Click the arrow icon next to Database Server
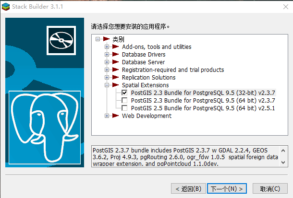The height and width of the screenshot is (198, 293). point(116,62)
